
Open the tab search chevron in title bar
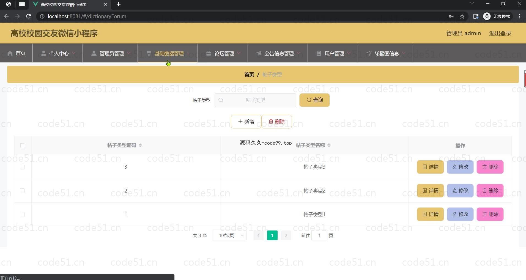coord(472,4)
